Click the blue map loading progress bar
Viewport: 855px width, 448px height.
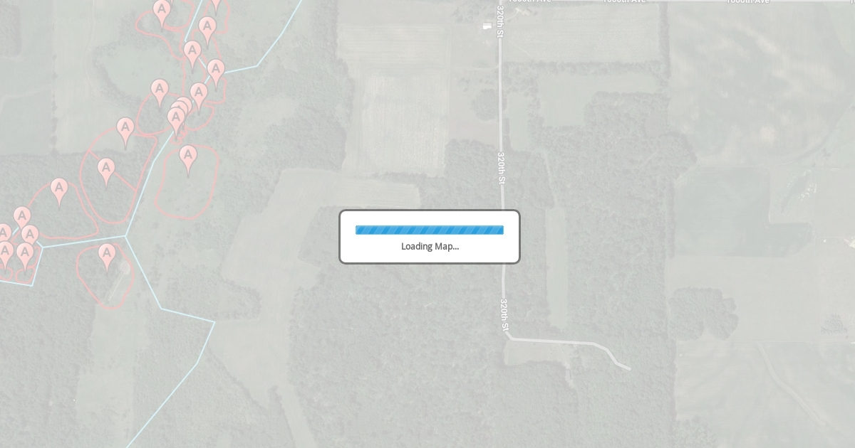click(430, 230)
